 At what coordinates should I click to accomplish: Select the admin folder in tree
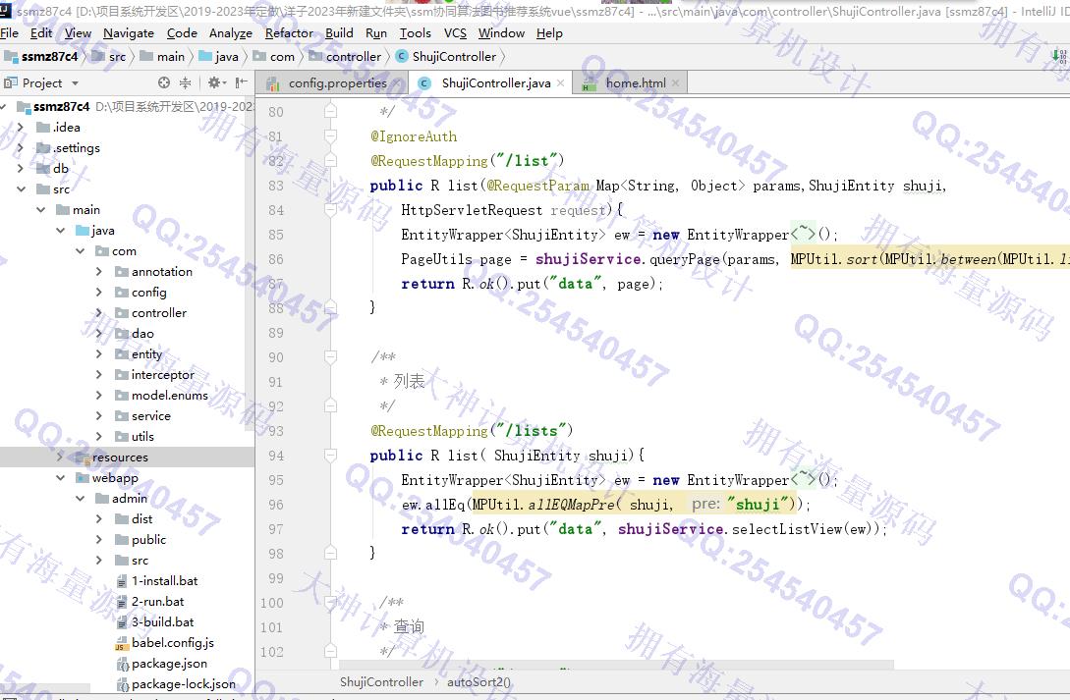click(x=130, y=499)
